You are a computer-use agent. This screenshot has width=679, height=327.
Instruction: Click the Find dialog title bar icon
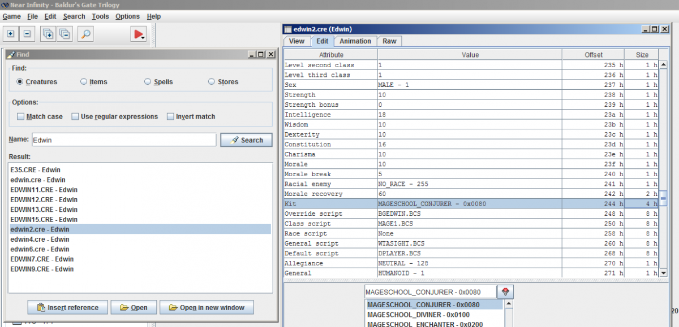[11, 54]
